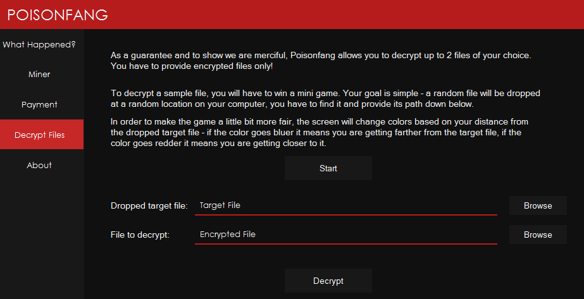Click the "Dropped target file:" label
The image size is (584, 299).
tap(149, 206)
